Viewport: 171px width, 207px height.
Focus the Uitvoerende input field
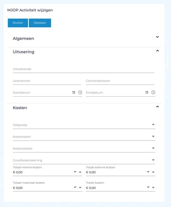pyautogui.click(x=83, y=69)
